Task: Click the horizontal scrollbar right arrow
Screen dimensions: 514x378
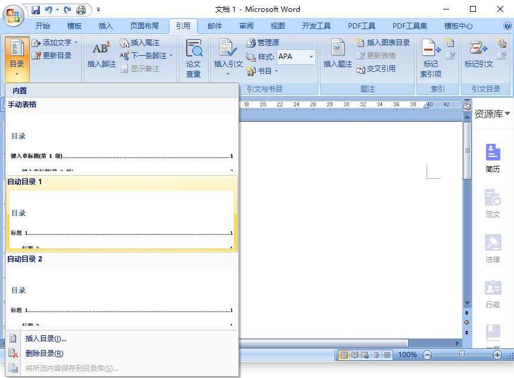Action: tap(457, 344)
